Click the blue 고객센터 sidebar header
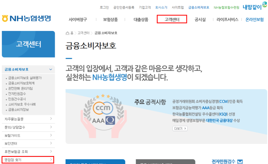The width and height of the screenshot is (268, 164). (x=28, y=44)
